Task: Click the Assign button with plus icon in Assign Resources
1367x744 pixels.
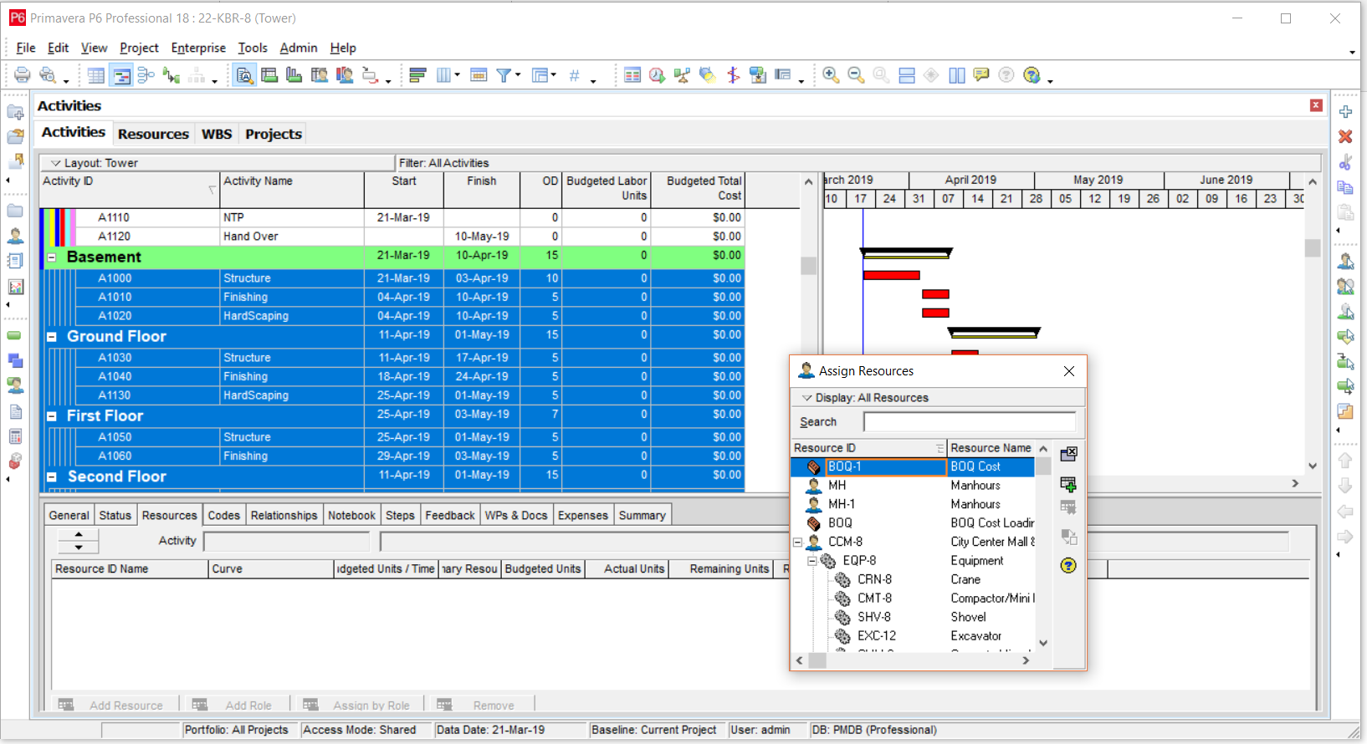Action: click(1068, 484)
